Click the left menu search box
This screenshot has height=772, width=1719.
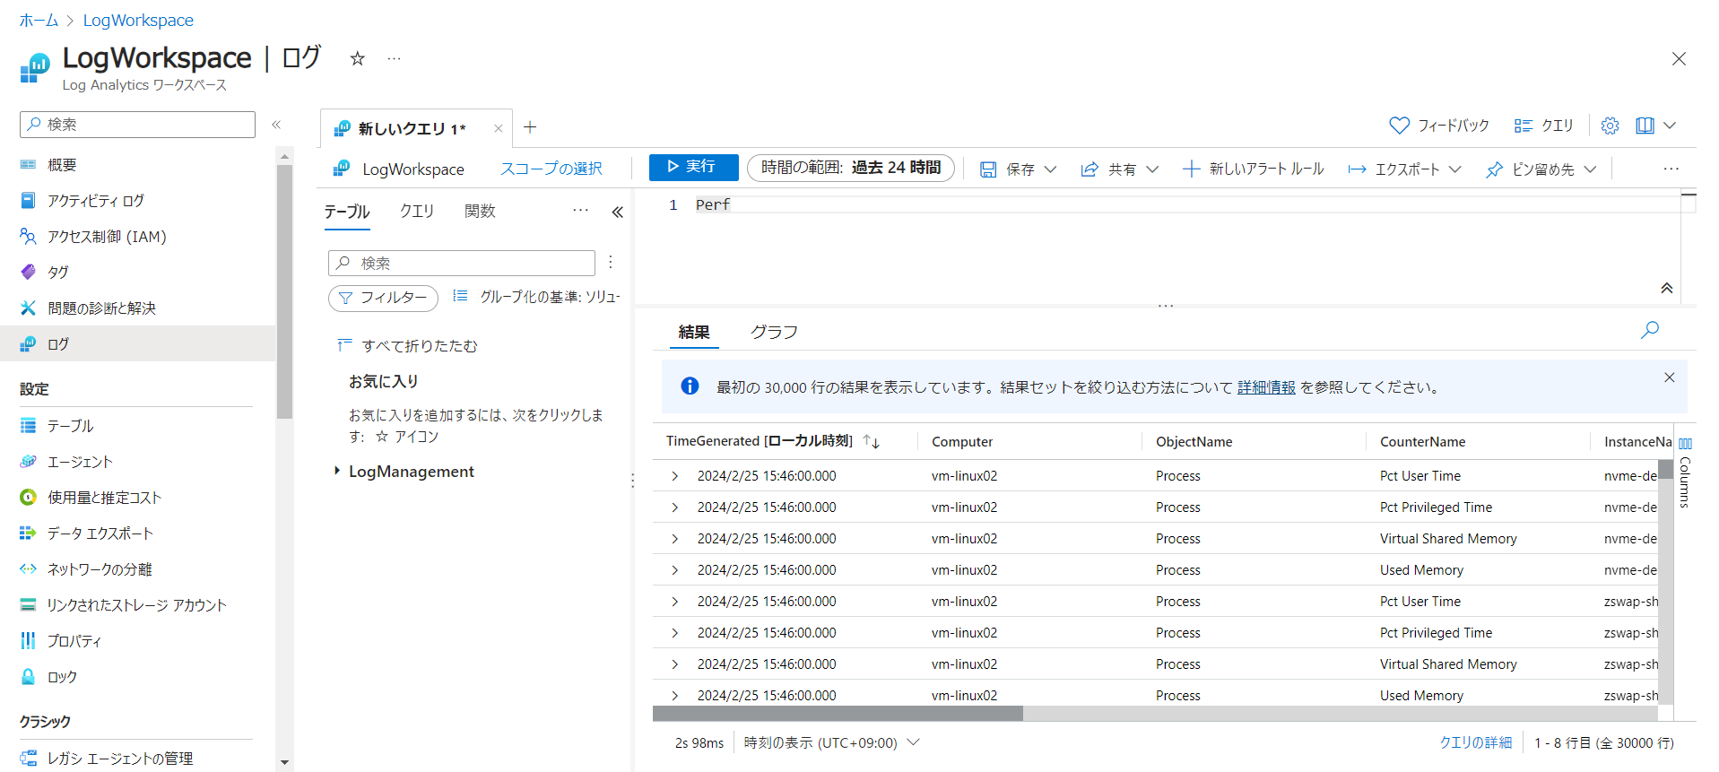click(137, 125)
